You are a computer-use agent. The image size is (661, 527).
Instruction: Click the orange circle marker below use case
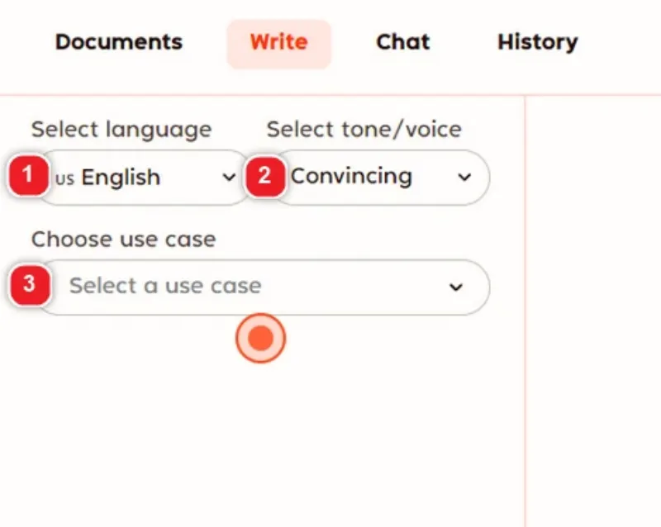pos(260,338)
